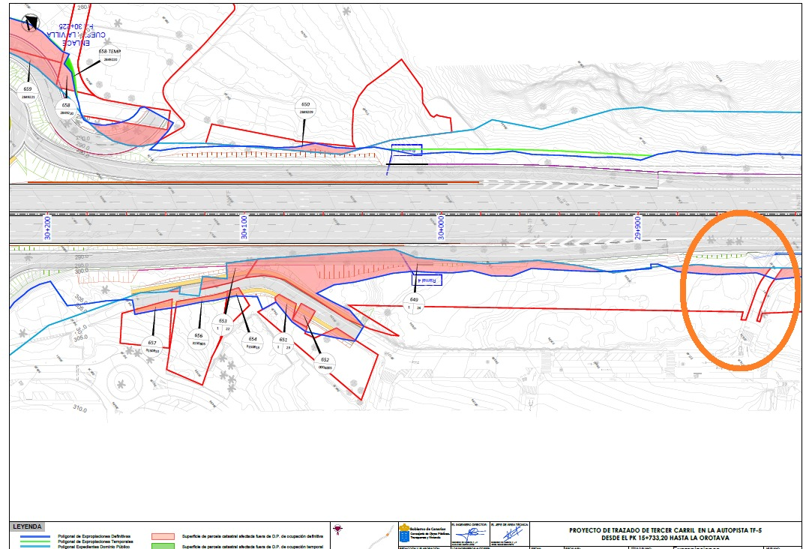803x549 pixels.
Task: Select parcel marker 657
Action: 152,346
